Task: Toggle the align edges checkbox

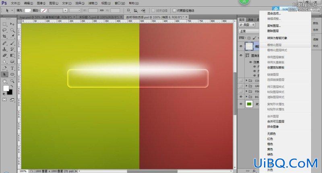Action: [153, 10]
